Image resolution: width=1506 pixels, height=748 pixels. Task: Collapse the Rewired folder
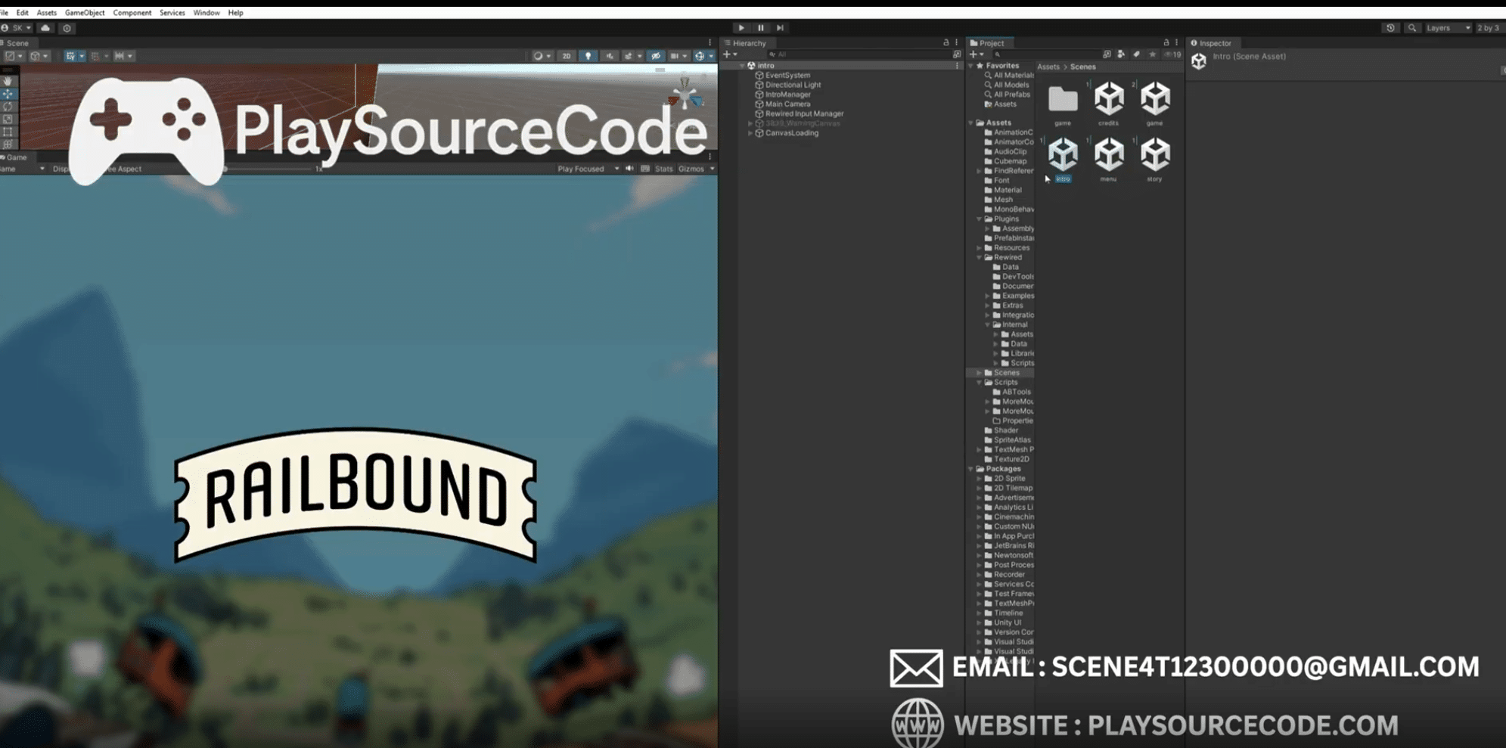coord(980,258)
